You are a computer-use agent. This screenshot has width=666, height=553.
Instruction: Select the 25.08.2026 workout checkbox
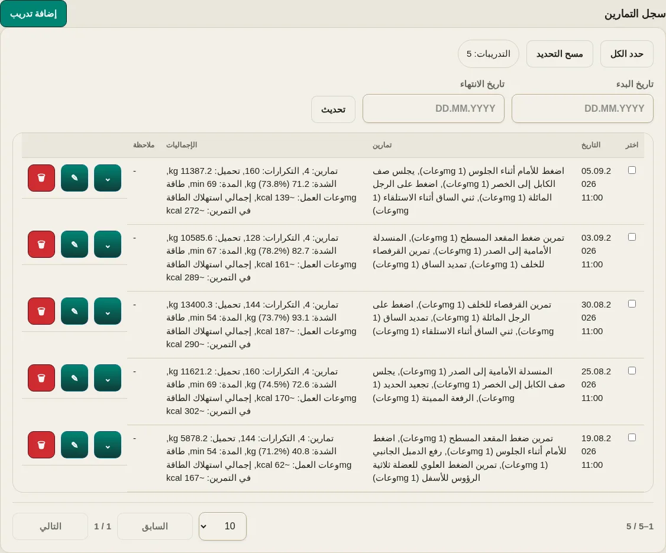[x=632, y=370]
